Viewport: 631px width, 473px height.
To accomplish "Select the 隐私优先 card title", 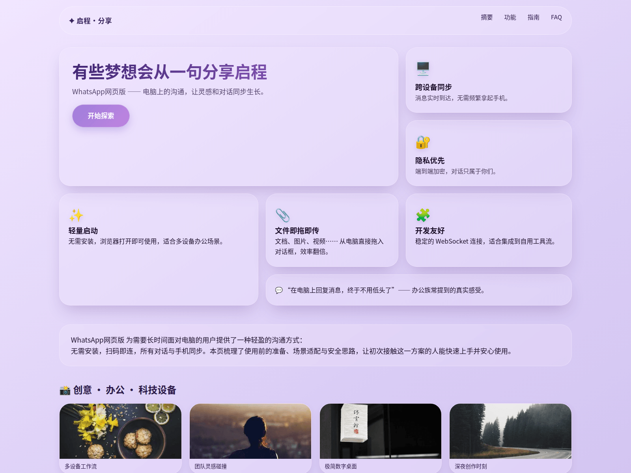I will [x=430, y=161].
